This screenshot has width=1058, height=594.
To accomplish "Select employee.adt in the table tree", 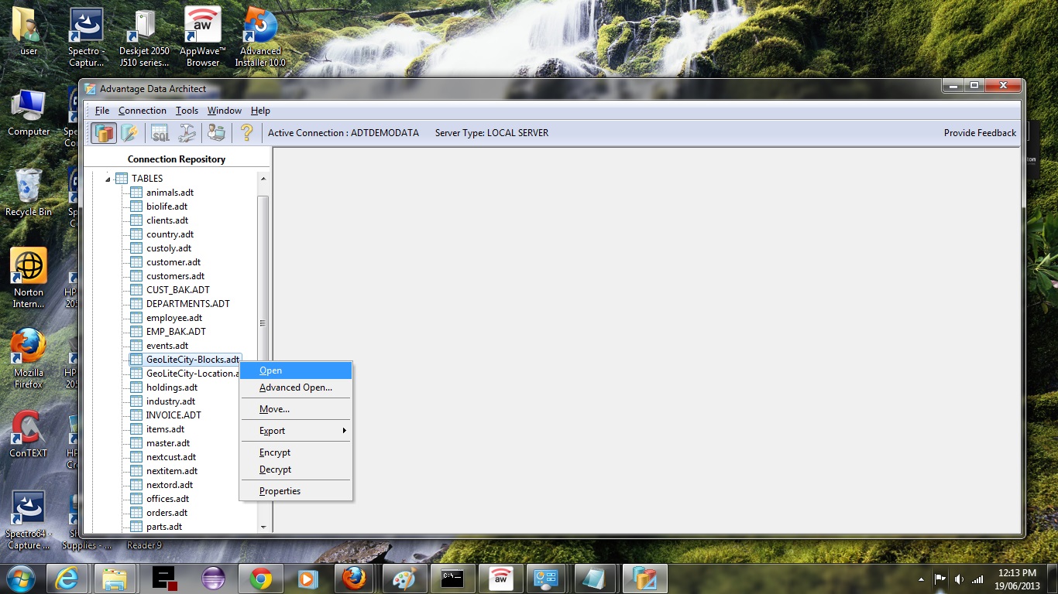I will pyautogui.click(x=173, y=318).
